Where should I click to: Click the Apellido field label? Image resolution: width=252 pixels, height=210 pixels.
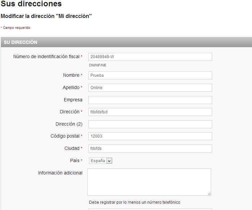(x=71, y=87)
